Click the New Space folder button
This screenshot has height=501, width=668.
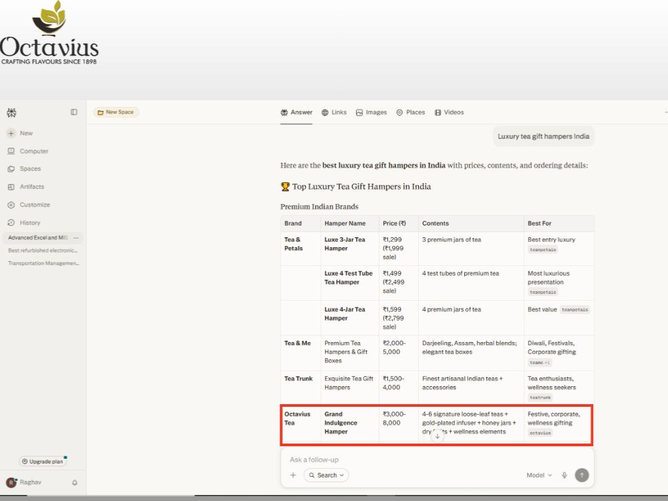[116, 112]
